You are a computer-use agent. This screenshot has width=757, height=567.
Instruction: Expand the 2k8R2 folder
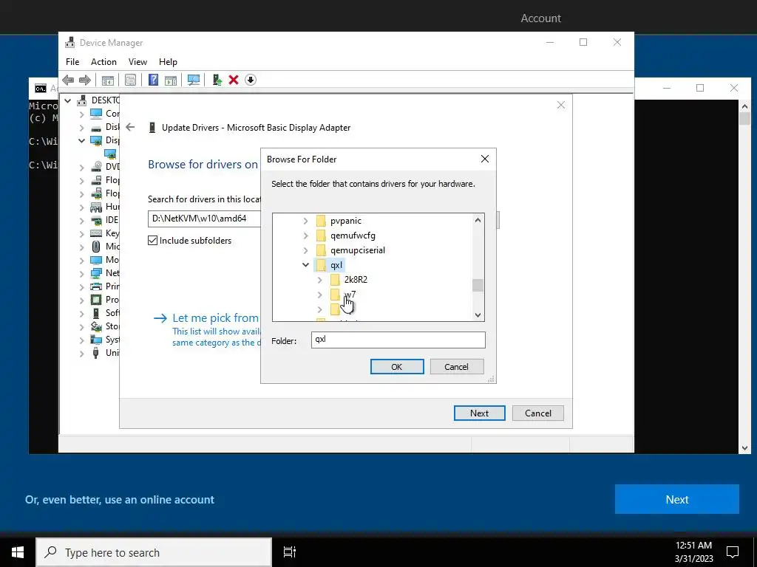pyautogui.click(x=319, y=280)
